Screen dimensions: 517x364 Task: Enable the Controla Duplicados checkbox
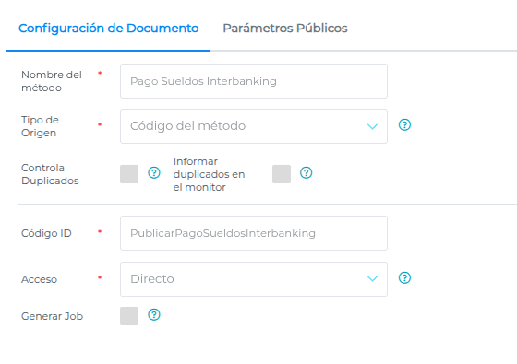click(x=129, y=174)
